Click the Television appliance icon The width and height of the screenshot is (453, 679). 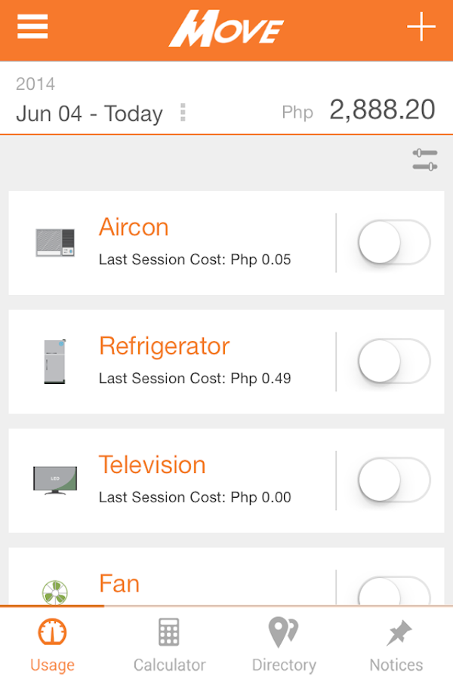(55, 480)
